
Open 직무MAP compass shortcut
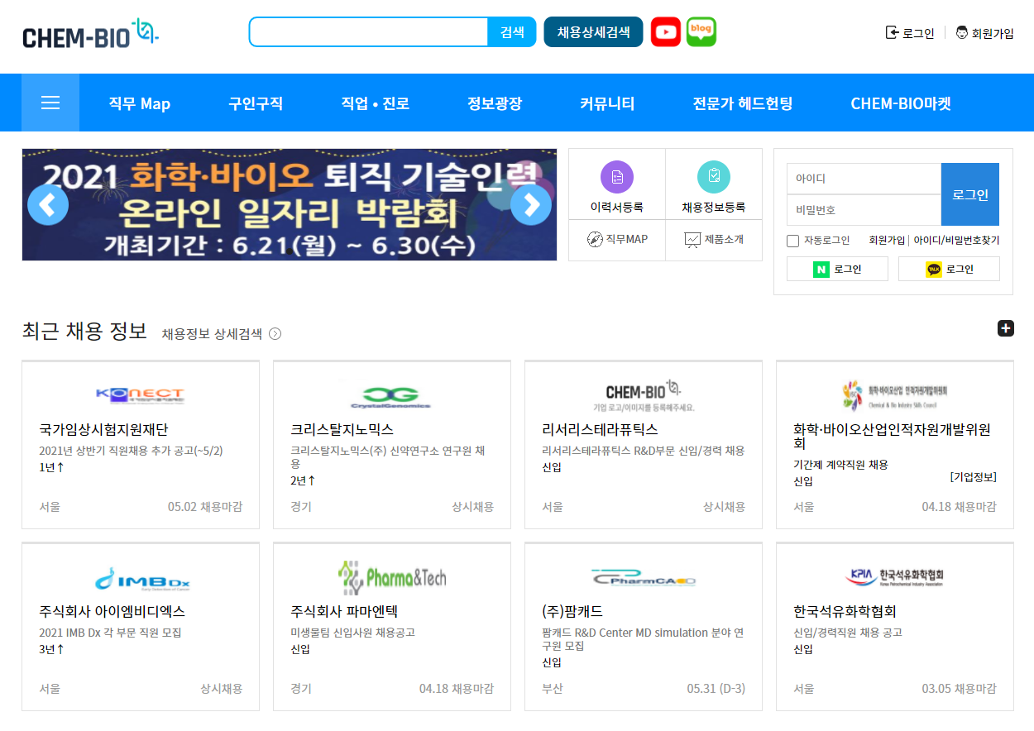point(617,240)
